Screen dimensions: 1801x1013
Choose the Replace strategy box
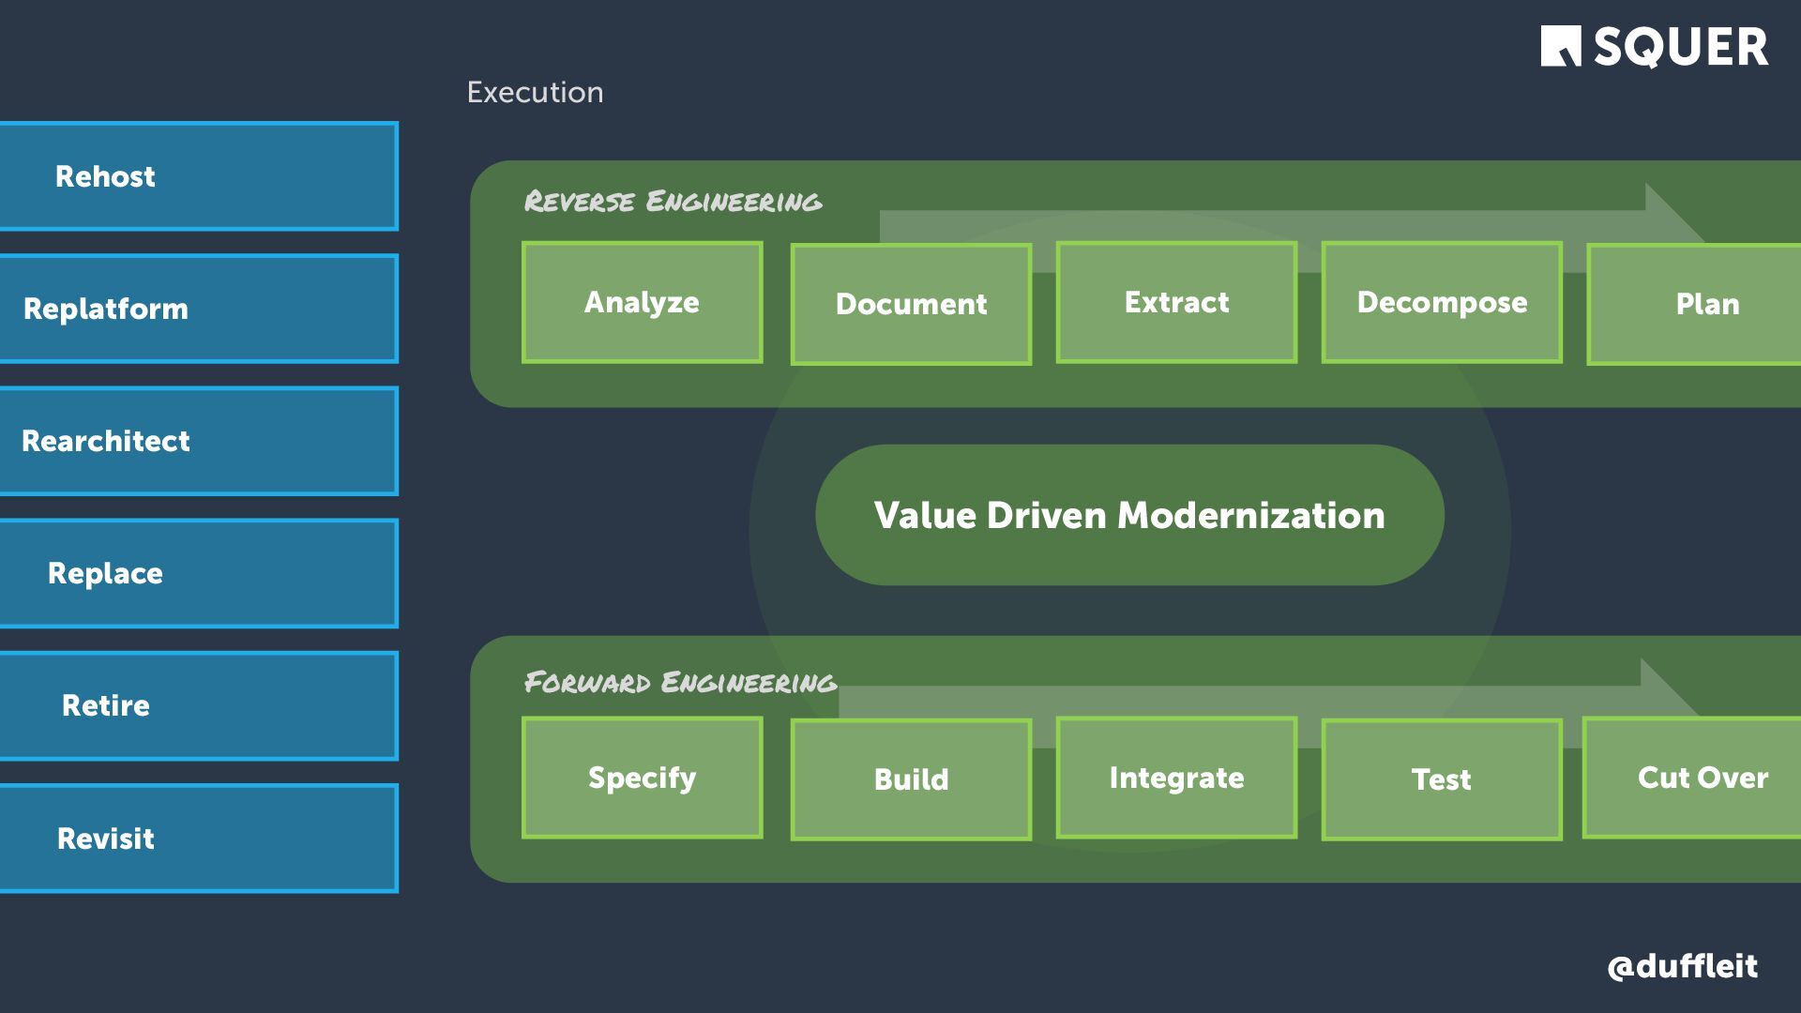pos(198,573)
